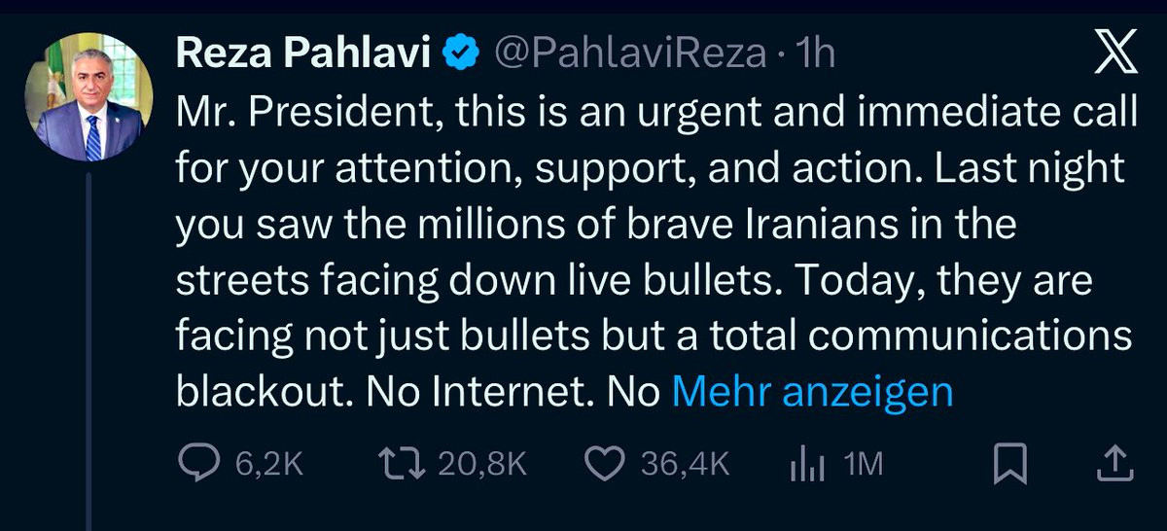
Task: Click the 20,8K reposts count
Action: click(482, 465)
